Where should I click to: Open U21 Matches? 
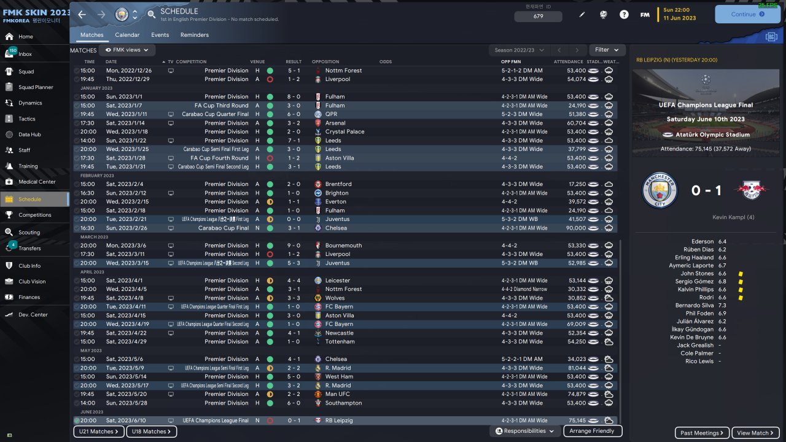pos(99,432)
